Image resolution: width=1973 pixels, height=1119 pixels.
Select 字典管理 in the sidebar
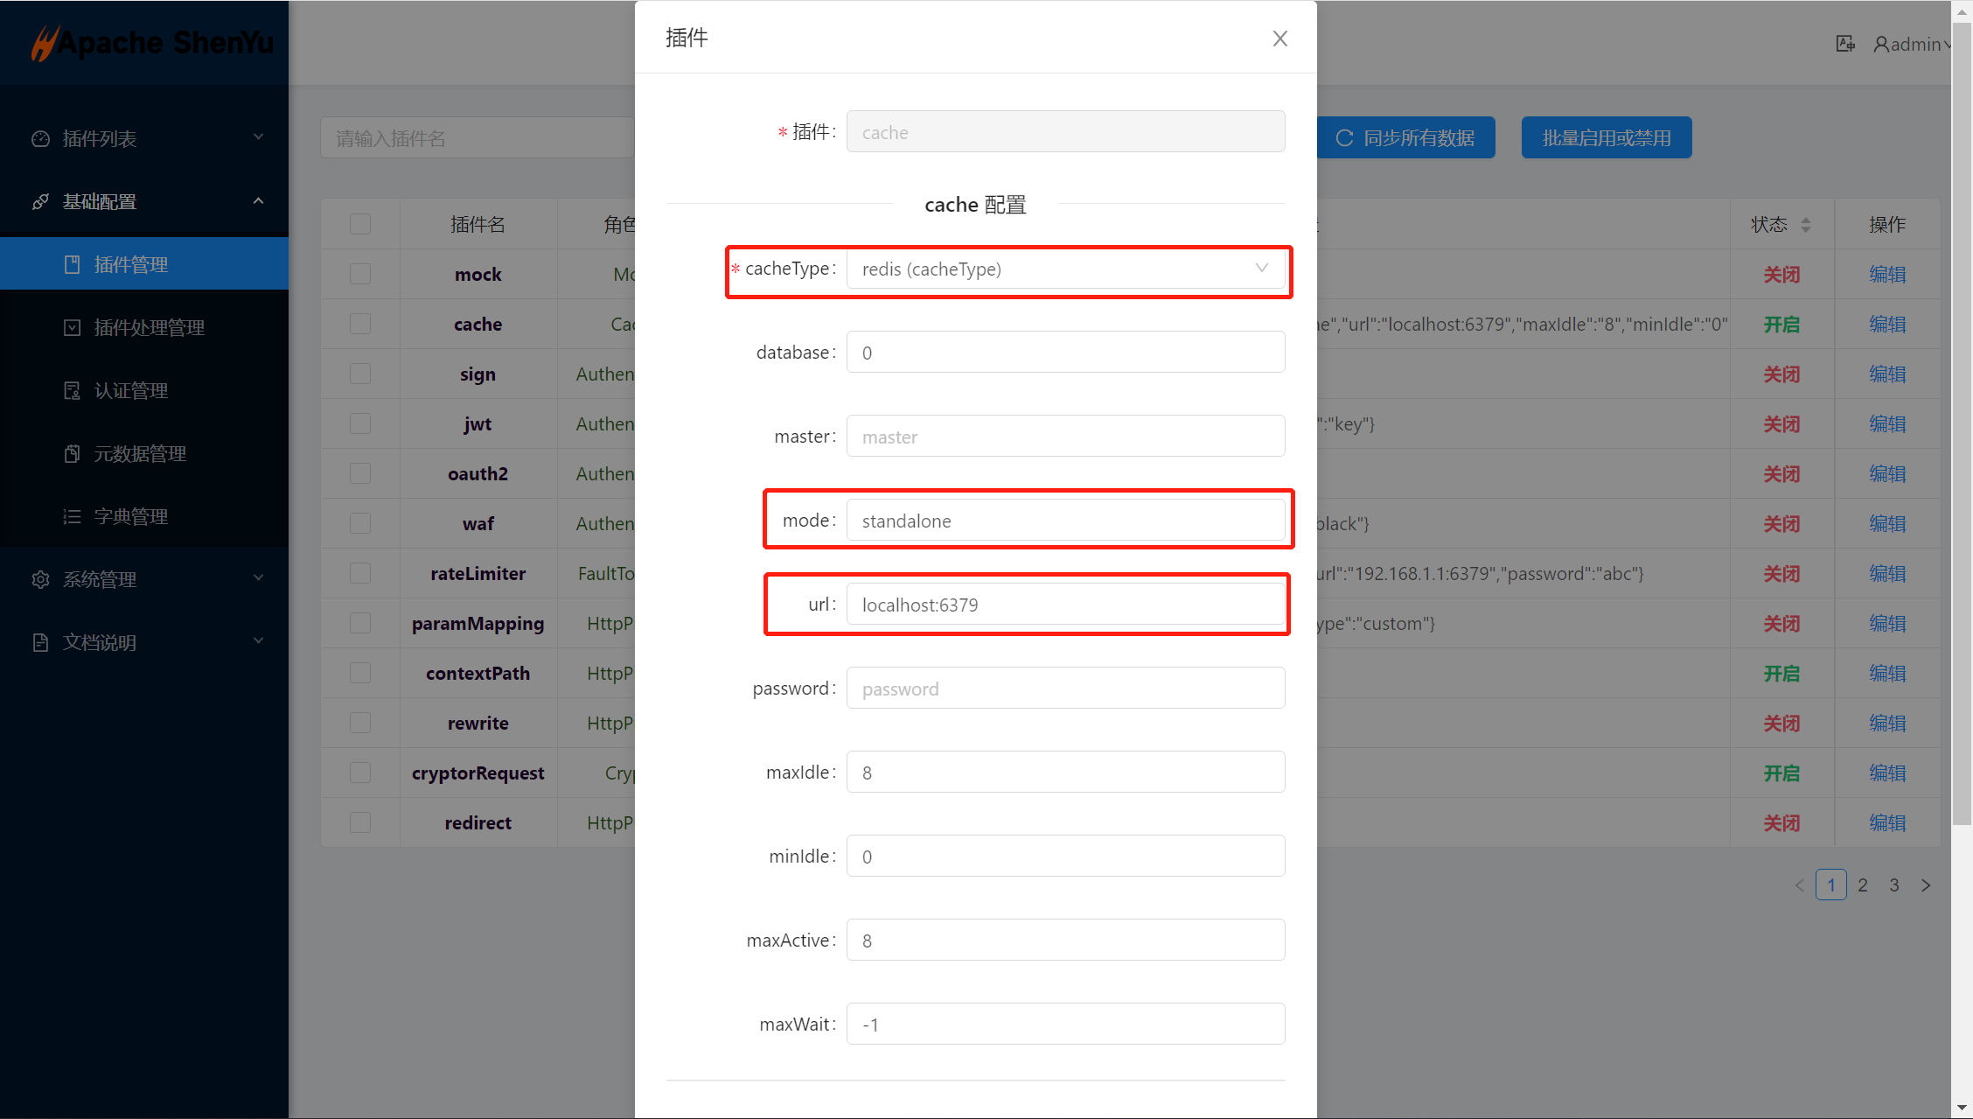[x=131, y=517]
